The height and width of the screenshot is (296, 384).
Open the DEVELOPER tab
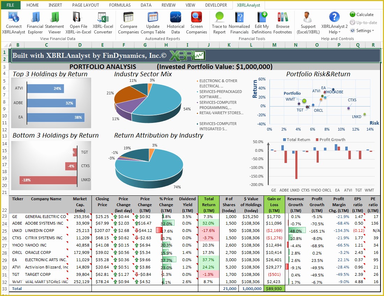[x=216, y=5]
